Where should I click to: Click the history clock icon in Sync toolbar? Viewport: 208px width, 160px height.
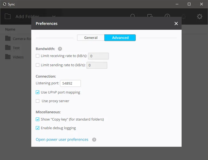click(x=167, y=16)
